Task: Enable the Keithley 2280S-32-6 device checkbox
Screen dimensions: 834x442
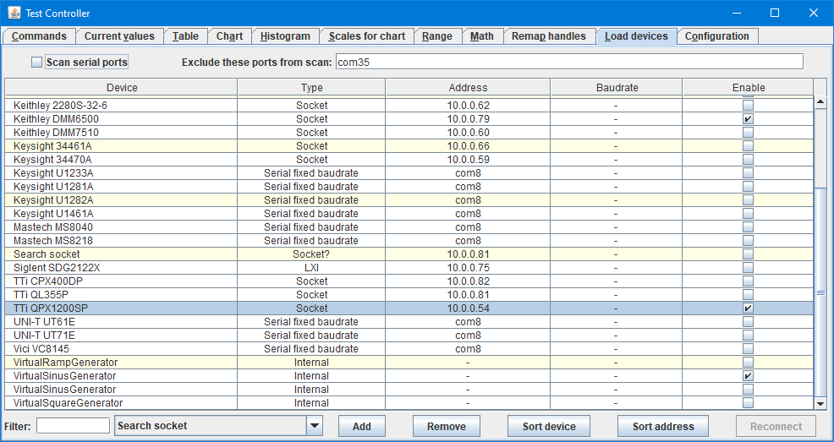Action: pyautogui.click(x=748, y=105)
